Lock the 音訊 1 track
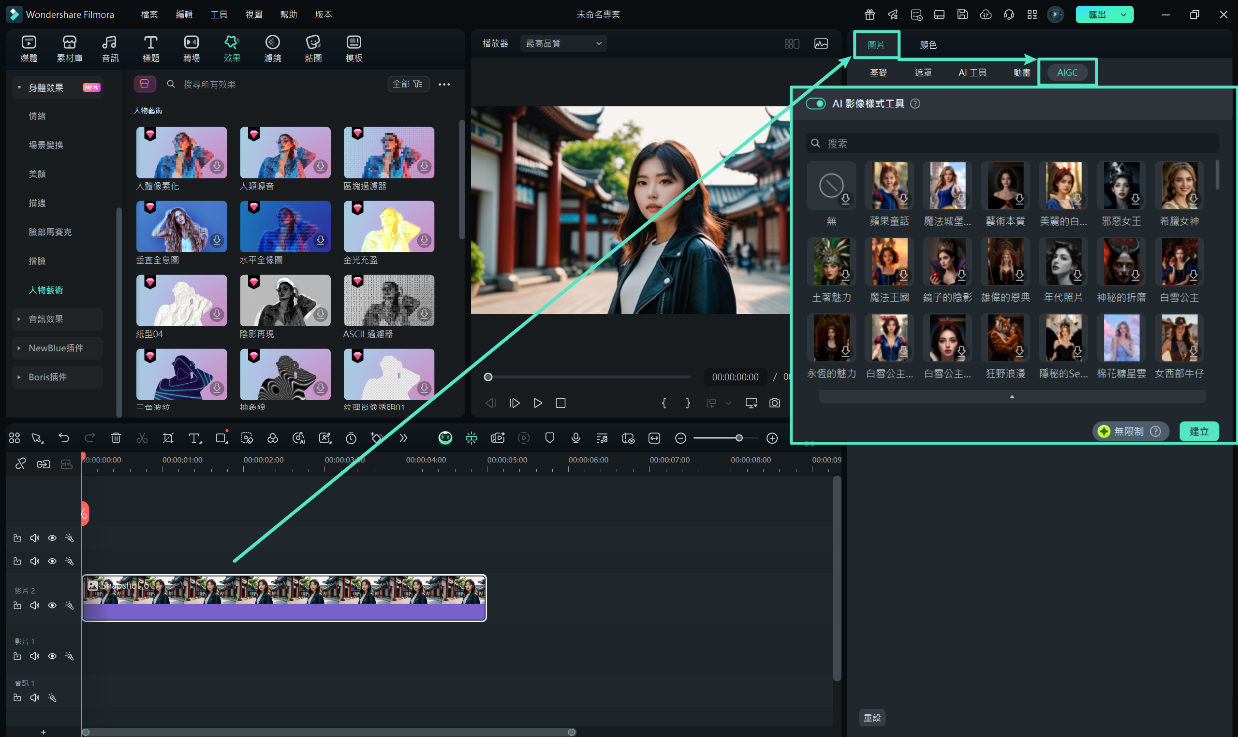The width and height of the screenshot is (1238, 737). pos(17,698)
